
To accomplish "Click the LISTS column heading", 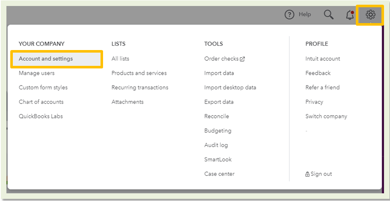I will [118, 44].
